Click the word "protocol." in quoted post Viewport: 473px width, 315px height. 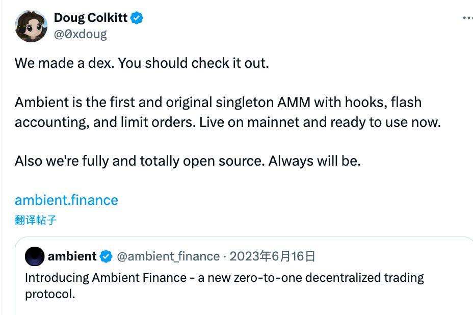tap(50, 294)
